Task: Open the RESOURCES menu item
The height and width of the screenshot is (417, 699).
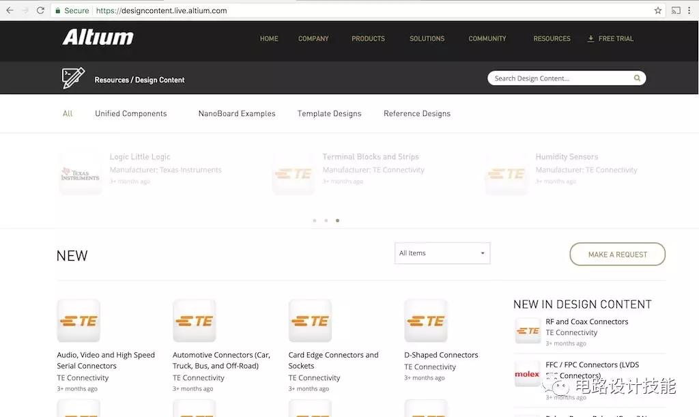Action: (552, 39)
